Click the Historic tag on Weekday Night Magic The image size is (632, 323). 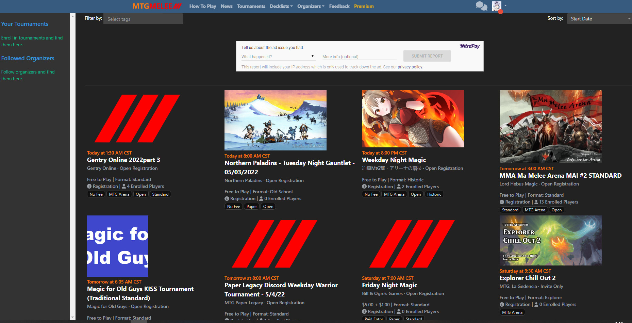coord(434,194)
